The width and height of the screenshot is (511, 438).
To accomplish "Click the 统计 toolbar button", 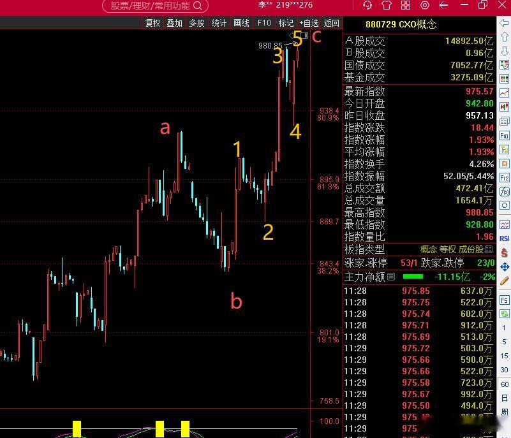I will point(219,23).
